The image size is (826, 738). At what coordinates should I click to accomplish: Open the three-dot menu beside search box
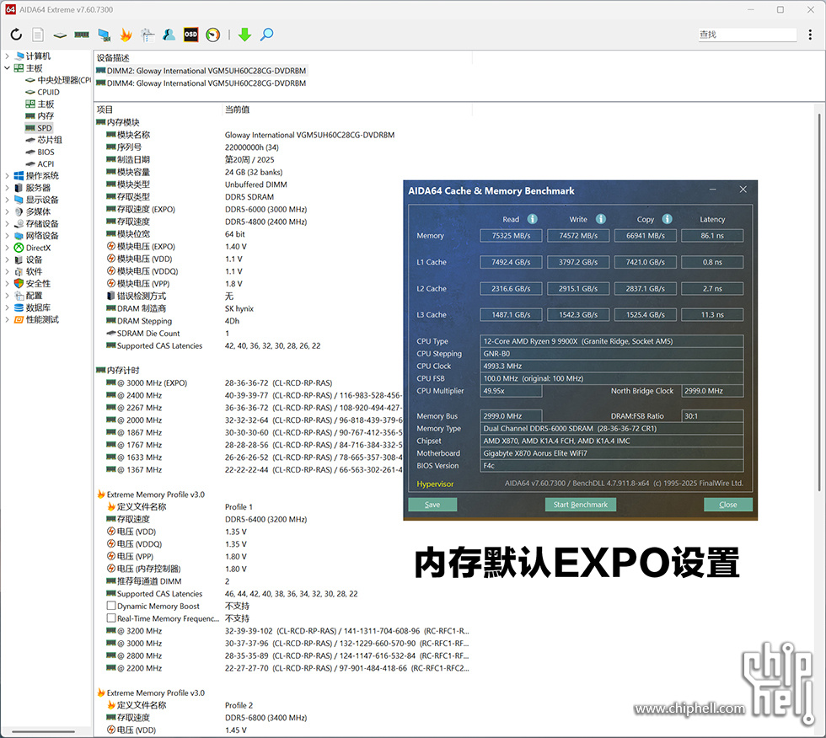click(810, 35)
